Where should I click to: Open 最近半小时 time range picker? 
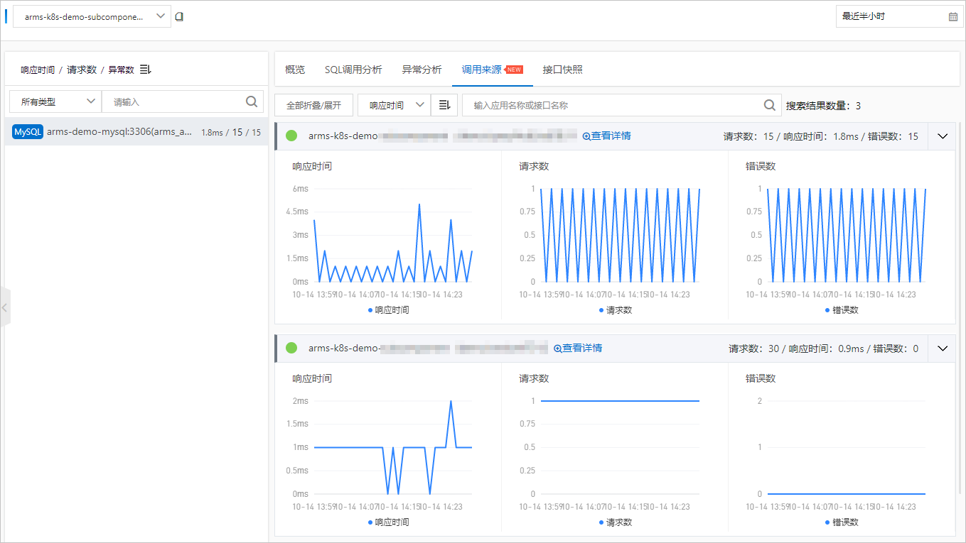[900, 16]
